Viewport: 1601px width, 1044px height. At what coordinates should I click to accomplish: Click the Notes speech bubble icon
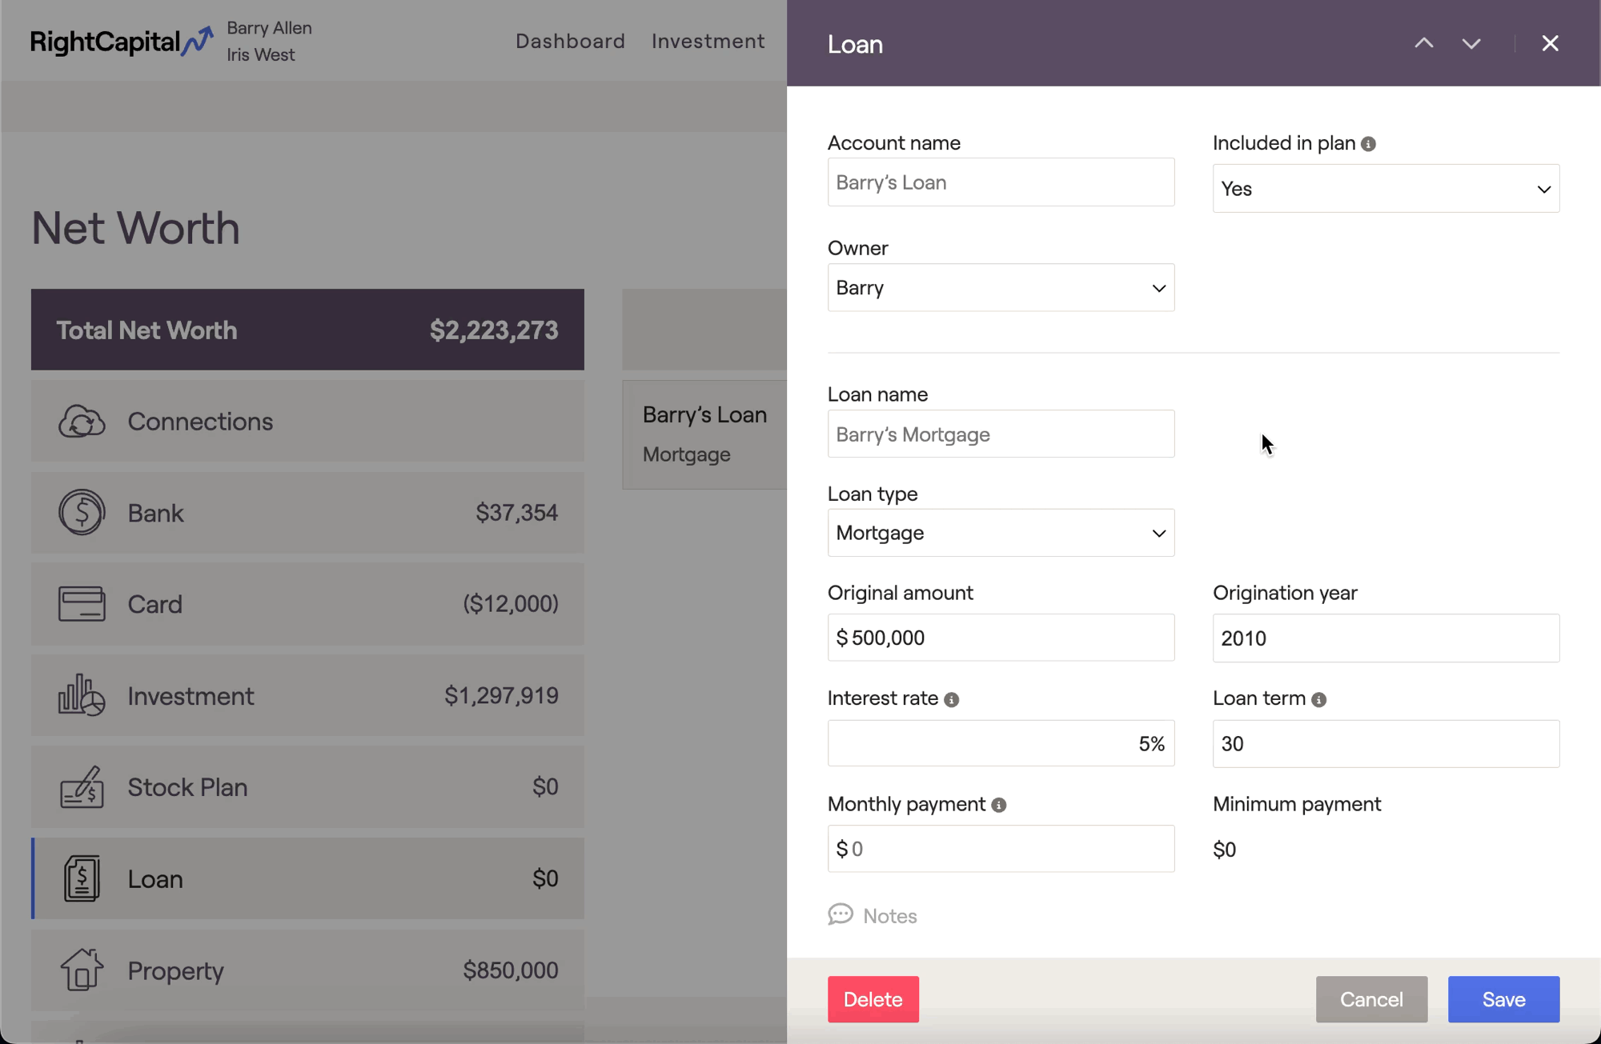(x=841, y=914)
